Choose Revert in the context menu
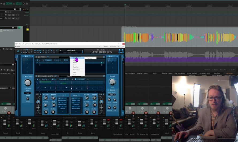The width and height of the screenshot is (238, 142). click(x=75, y=62)
